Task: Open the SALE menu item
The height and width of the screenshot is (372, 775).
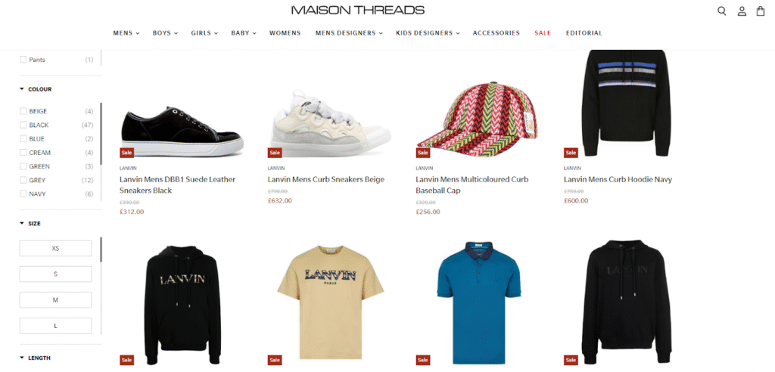Action: click(x=543, y=33)
